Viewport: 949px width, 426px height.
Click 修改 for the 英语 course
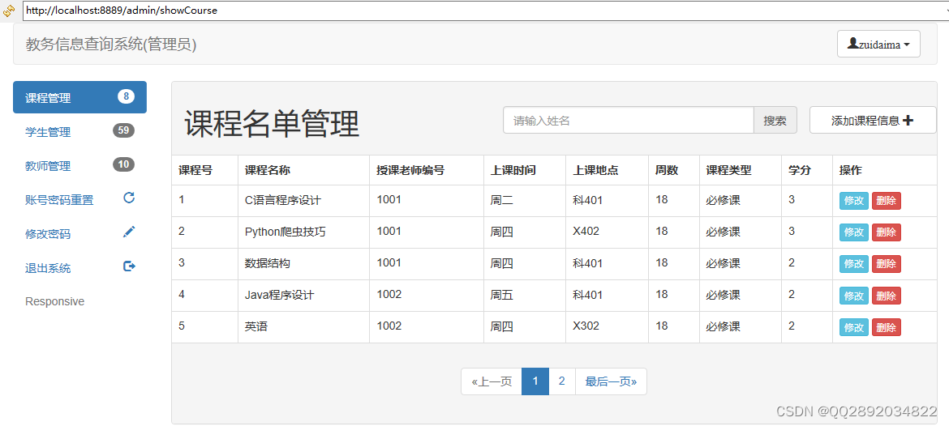[x=853, y=328]
